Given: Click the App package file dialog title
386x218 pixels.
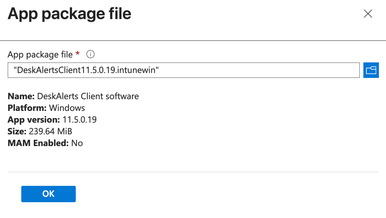Looking at the screenshot, I should point(70,14).
